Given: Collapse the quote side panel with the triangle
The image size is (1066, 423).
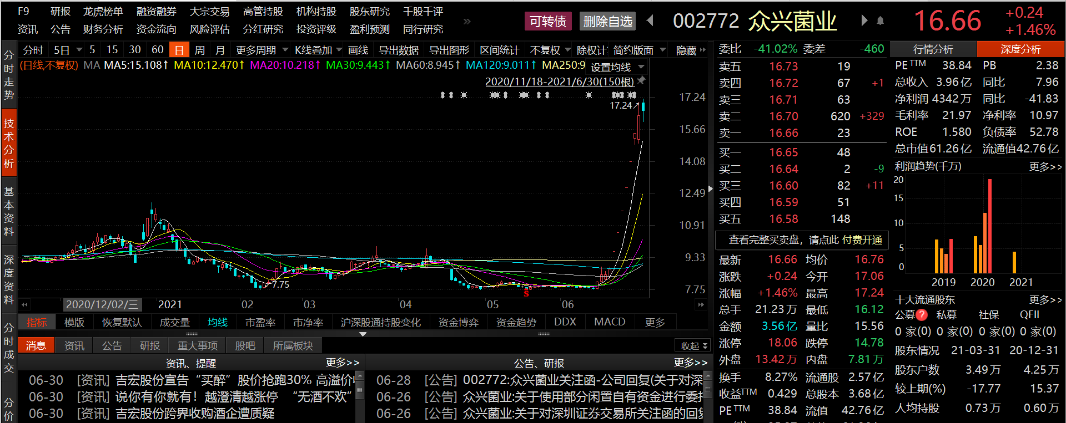Looking at the screenshot, I should [x=710, y=189].
